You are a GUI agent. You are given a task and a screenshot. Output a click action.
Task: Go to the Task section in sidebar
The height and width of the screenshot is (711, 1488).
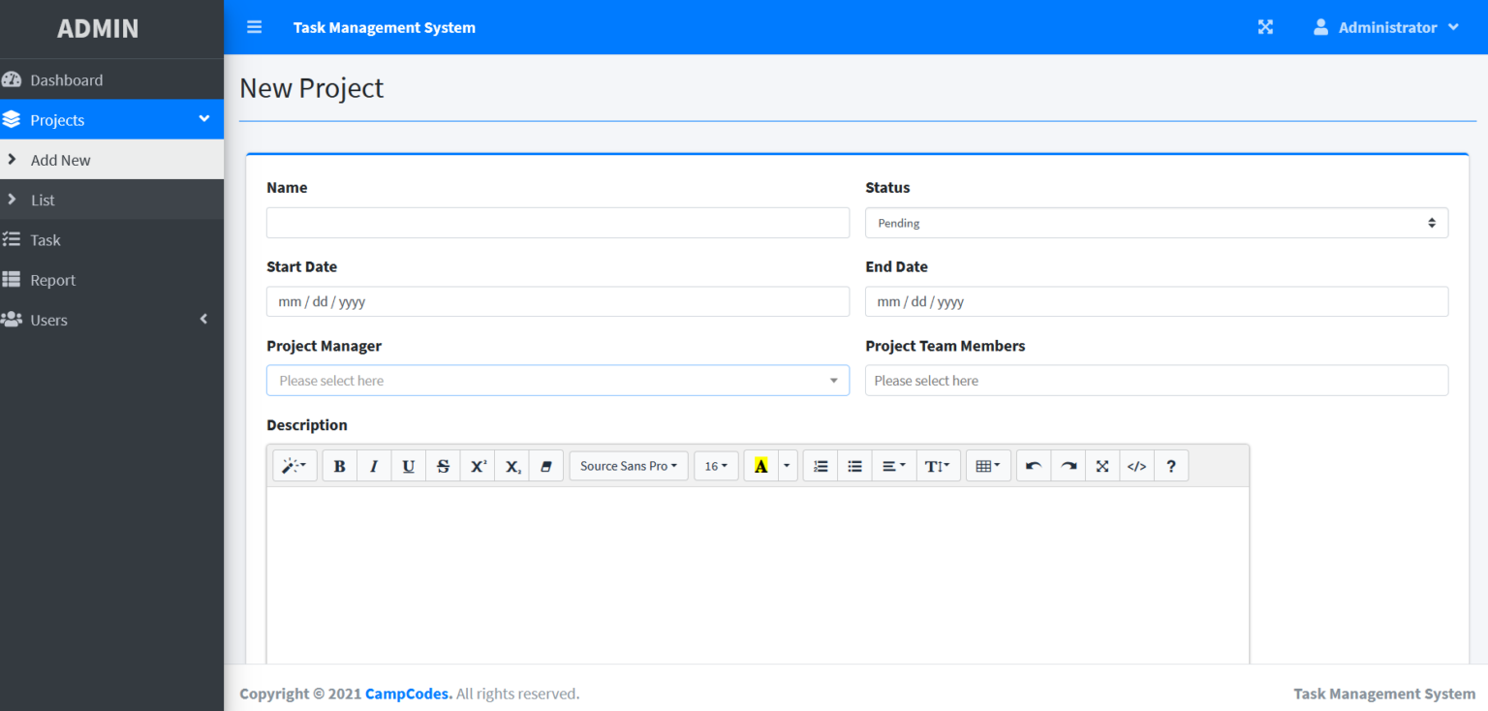[45, 239]
